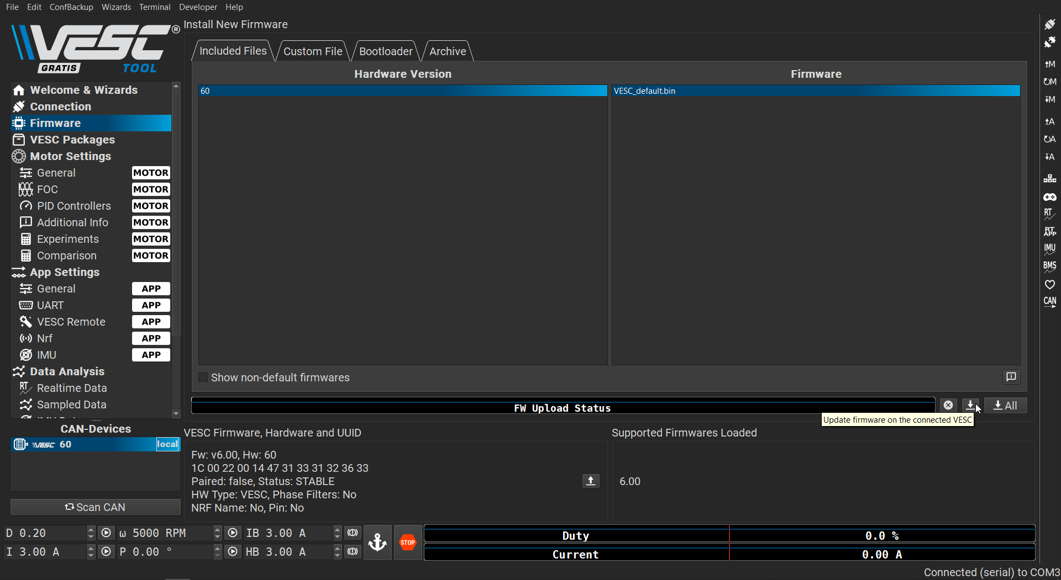Open the Terminal menu
This screenshot has width=1061, height=580.
[155, 7]
